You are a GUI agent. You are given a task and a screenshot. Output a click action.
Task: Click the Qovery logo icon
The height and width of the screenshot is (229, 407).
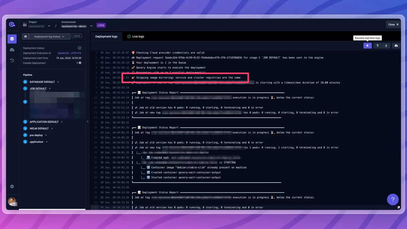tap(12, 24)
